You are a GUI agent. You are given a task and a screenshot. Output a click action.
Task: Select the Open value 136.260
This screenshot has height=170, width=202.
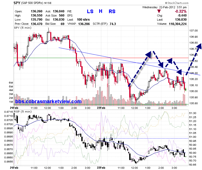click(x=37, y=11)
